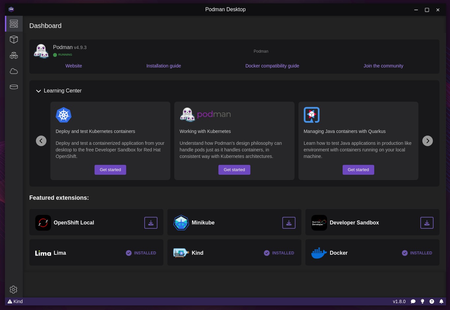Open the Containers cube icon in sidebar
450x310 pixels.
click(14, 39)
